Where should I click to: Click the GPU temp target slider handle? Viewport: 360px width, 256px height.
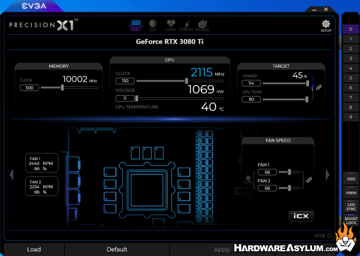307,100
